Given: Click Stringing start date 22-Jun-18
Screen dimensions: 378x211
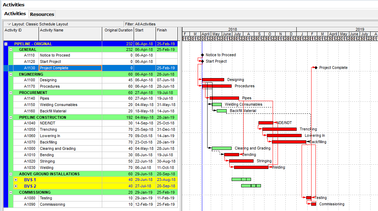Looking at the screenshot, I should click(144, 162).
